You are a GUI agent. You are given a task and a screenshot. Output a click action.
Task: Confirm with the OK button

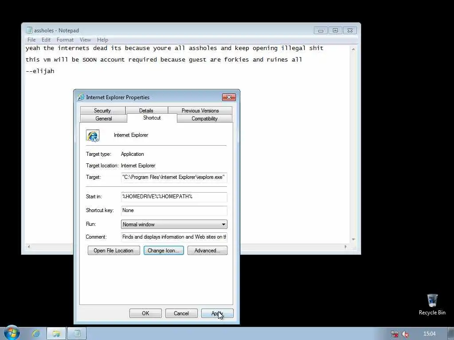(x=145, y=313)
